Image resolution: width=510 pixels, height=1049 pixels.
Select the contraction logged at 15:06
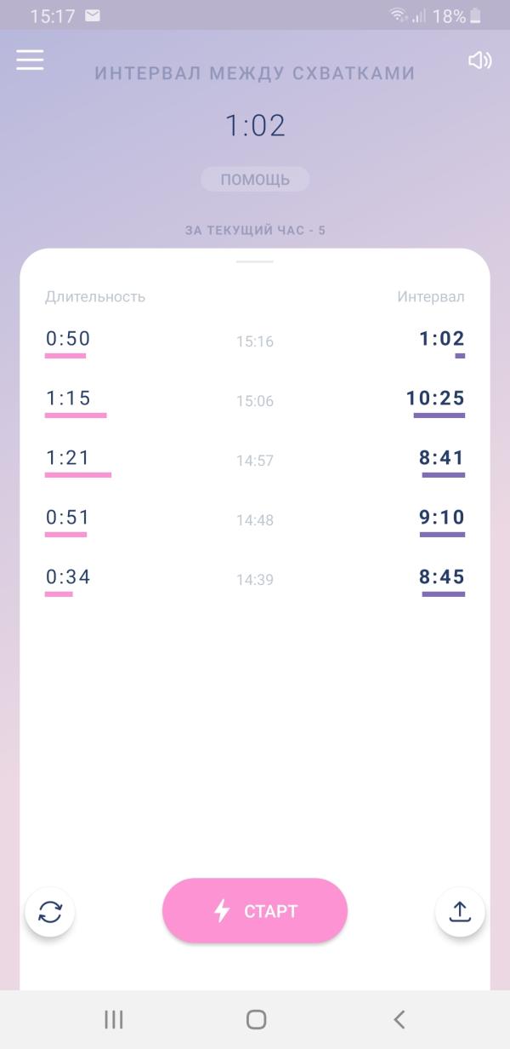point(255,401)
